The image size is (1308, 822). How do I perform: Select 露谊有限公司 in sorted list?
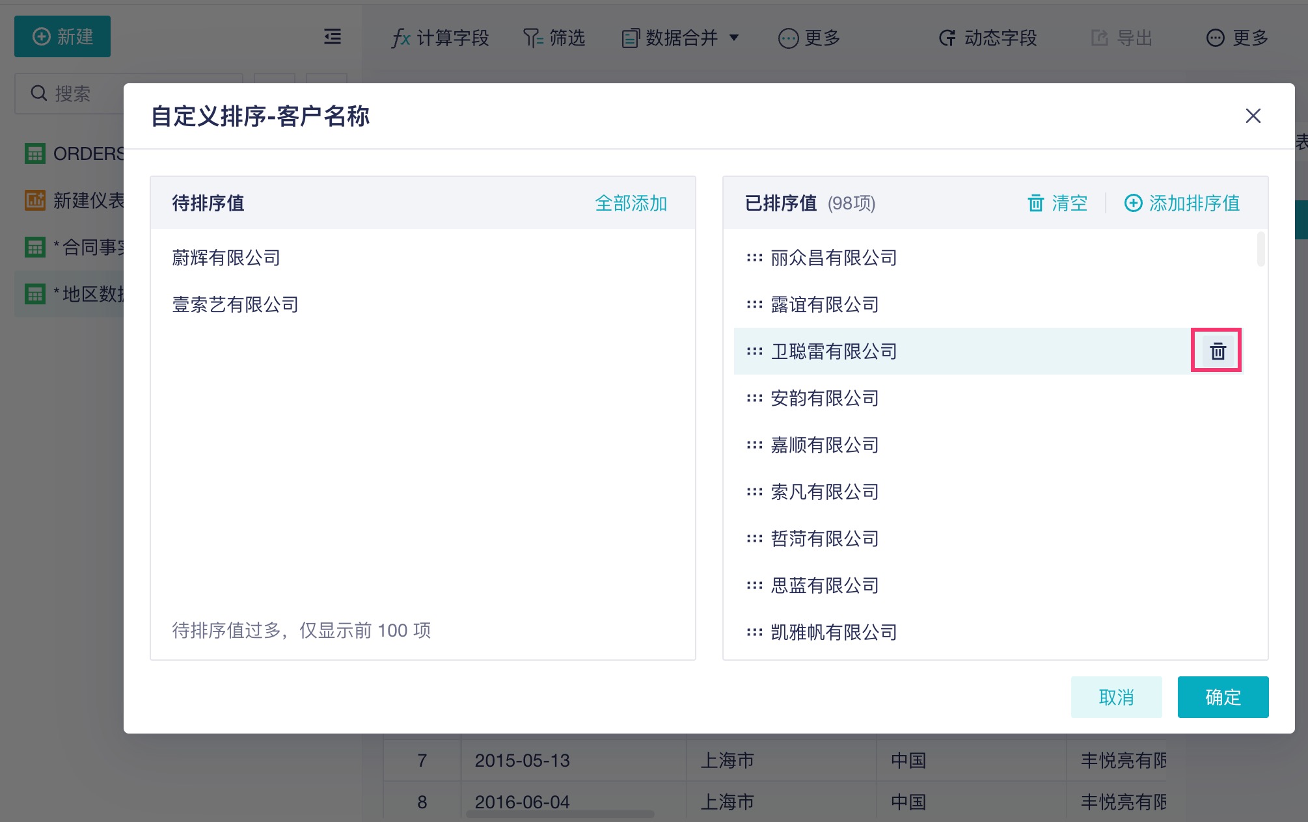[824, 305]
